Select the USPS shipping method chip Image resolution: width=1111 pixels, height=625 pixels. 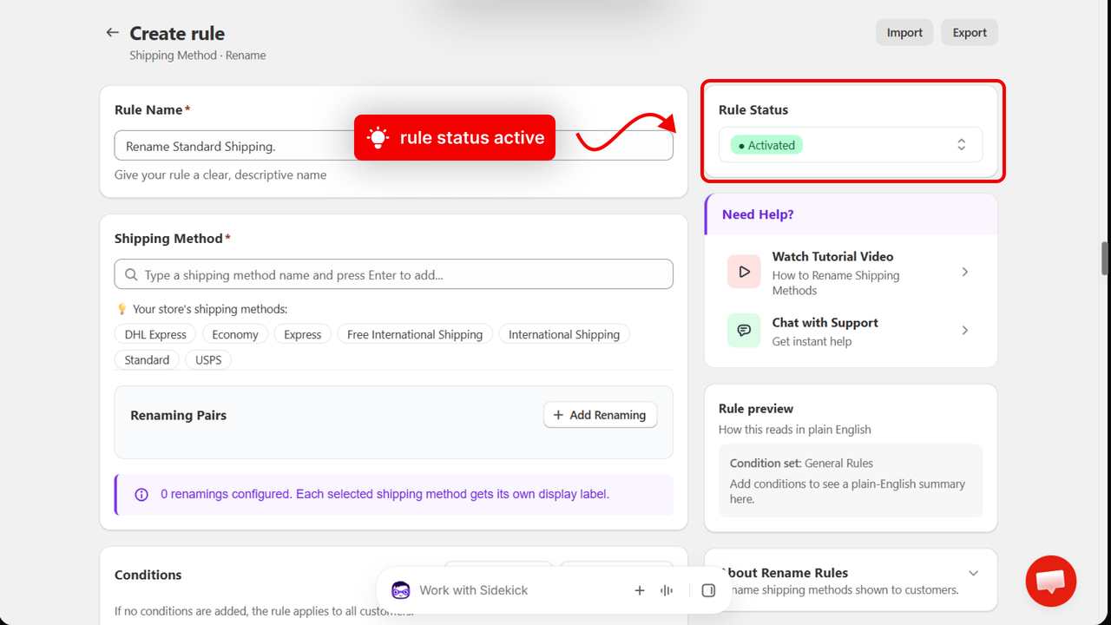coord(208,359)
